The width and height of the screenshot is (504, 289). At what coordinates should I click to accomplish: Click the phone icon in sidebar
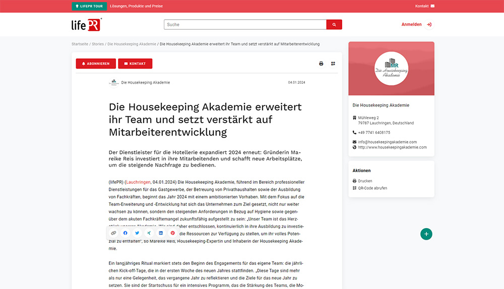[x=354, y=132]
